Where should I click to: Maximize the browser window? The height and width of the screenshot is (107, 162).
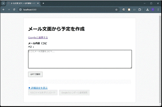pyautogui.click(x=151, y=3)
